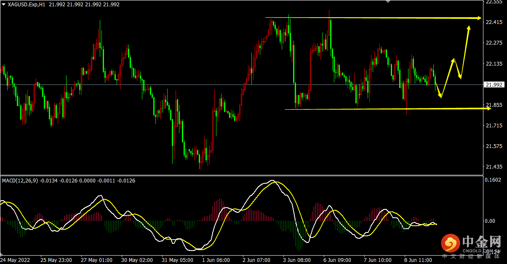Image resolution: width=507 pixels, height=264 pixels.
Task: Click the MACD(12,26,9) indicator label
Action: (20, 181)
